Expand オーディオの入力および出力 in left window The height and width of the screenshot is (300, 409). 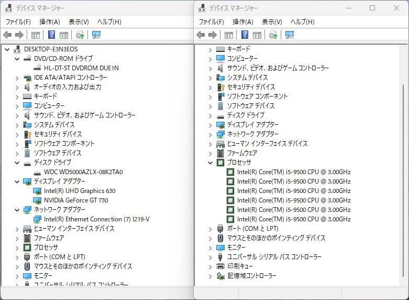click(17, 87)
